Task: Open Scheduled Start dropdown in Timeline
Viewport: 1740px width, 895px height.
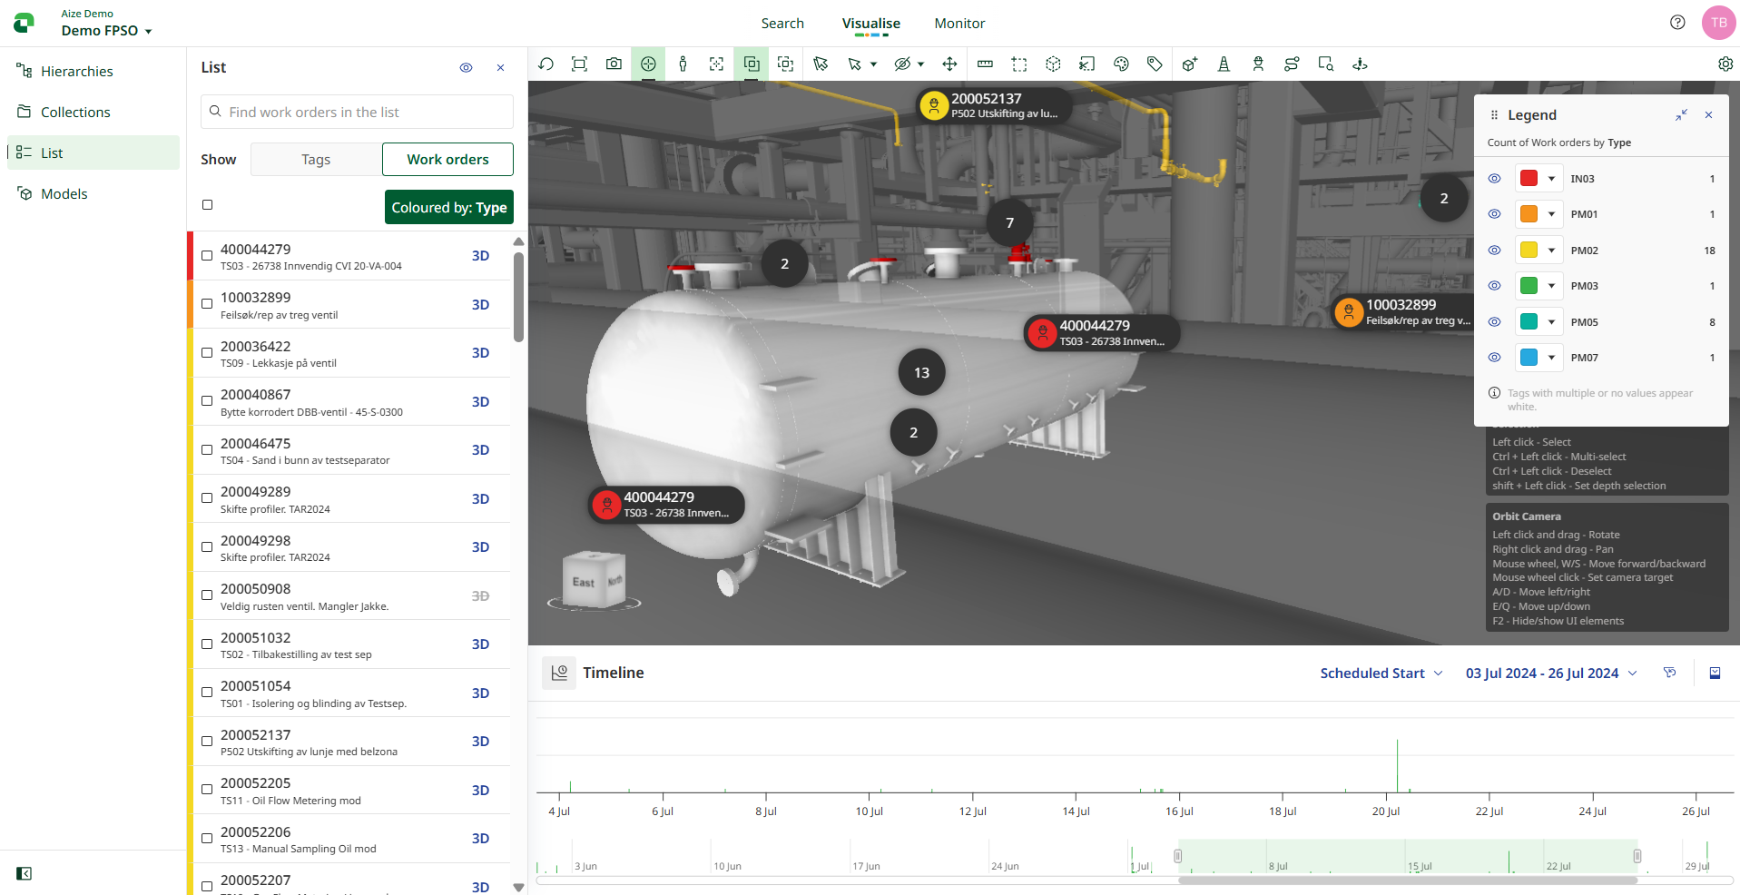Action: 1381,674
